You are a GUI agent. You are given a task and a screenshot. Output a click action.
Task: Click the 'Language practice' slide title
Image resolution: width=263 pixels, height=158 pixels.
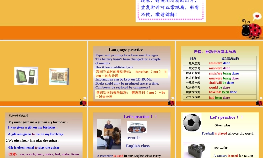[x=126, y=50]
